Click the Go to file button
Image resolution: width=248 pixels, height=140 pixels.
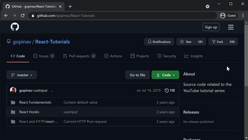[x=138, y=75]
